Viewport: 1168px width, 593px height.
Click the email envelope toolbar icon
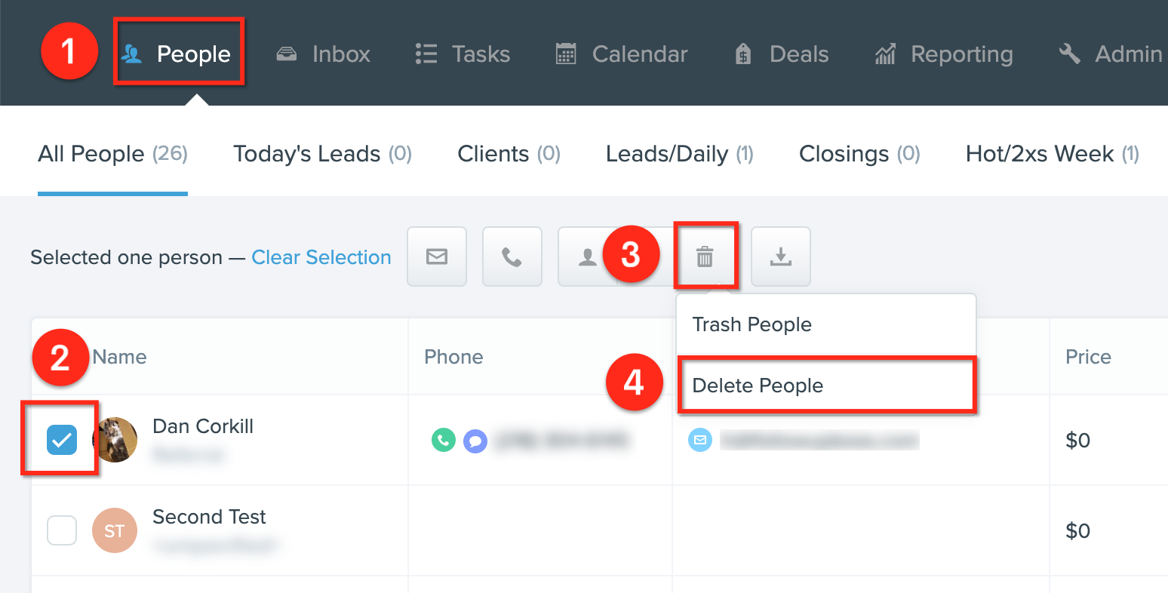[x=437, y=257]
